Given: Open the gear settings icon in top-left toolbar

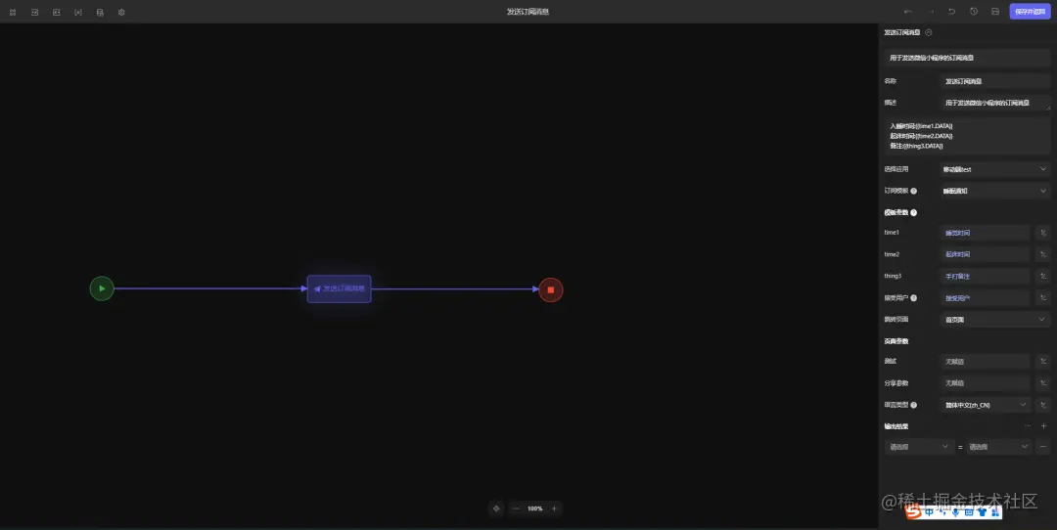Looking at the screenshot, I should (121, 12).
